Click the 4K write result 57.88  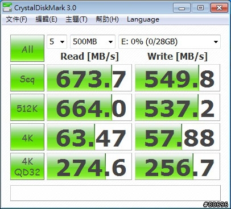pyautogui.click(x=178, y=137)
